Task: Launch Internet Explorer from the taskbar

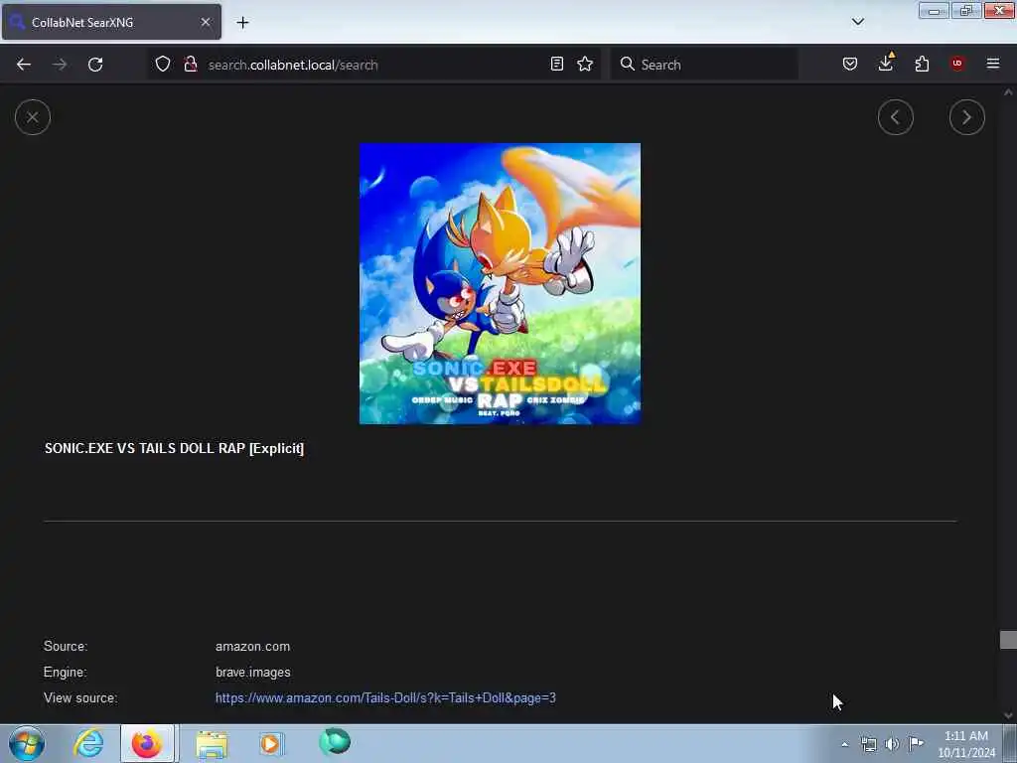Action: [88, 743]
